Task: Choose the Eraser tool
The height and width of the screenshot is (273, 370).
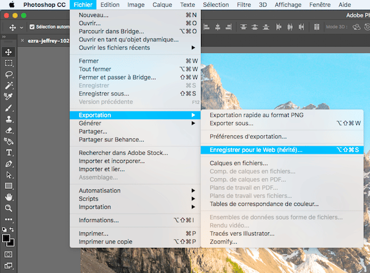Action: 9,130
